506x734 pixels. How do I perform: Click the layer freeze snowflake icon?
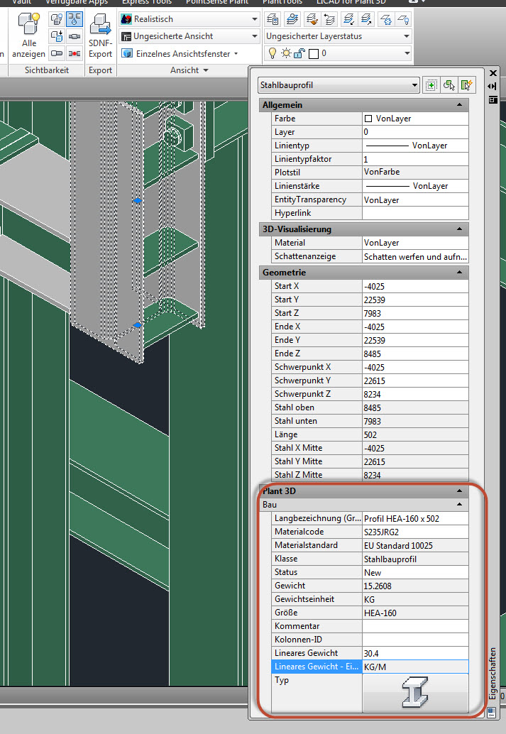click(x=386, y=19)
